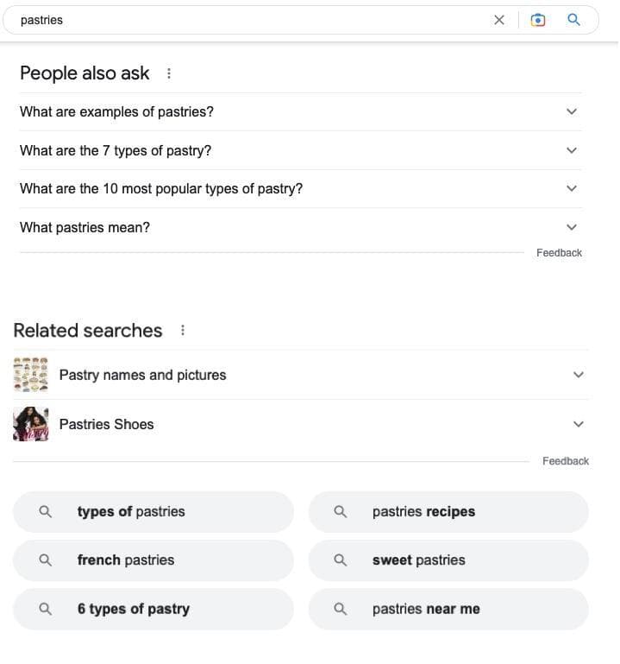620x664 pixels.
Task: Expand '10 most popular types of pastry' question
Action: (570, 188)
